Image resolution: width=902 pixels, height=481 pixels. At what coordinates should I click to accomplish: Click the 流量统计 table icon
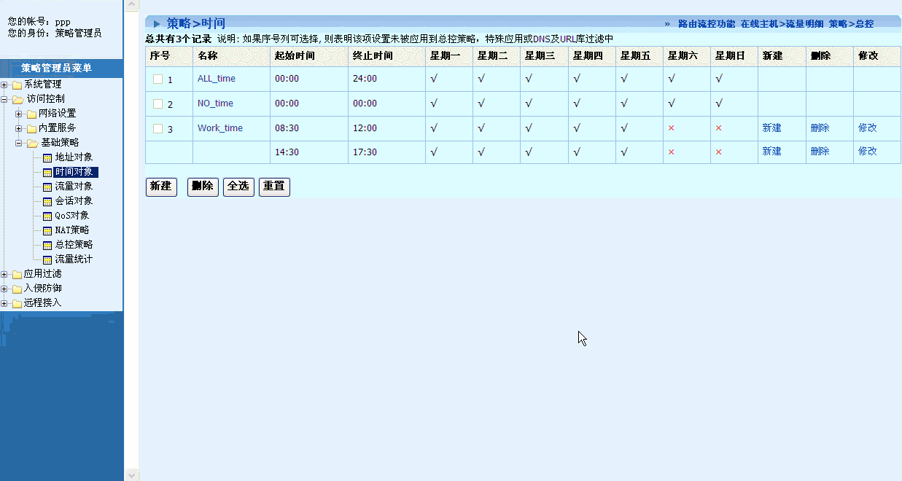click(47, 259)
